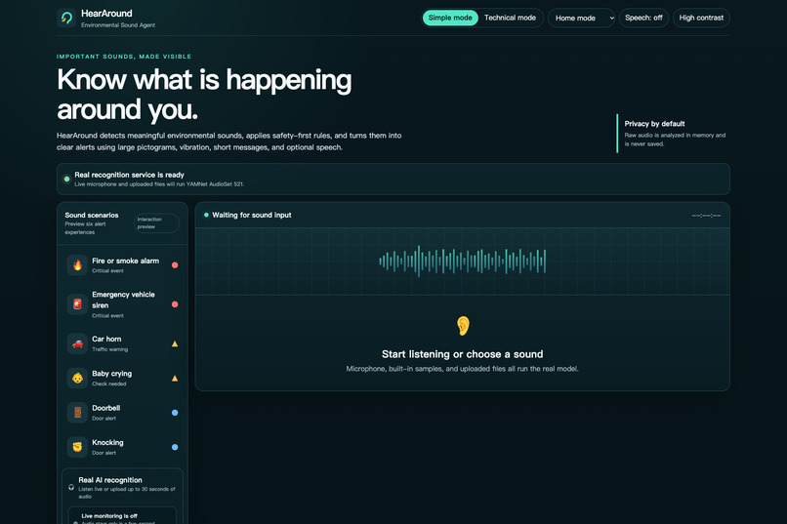This screenshot has height=524, width=787.
Task: Open the Home mode dropdown
Action: point(581,18)
